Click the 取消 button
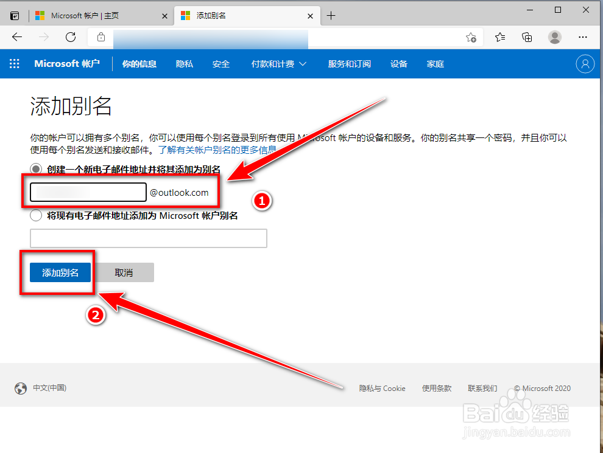603x453 pixels. 124,272
